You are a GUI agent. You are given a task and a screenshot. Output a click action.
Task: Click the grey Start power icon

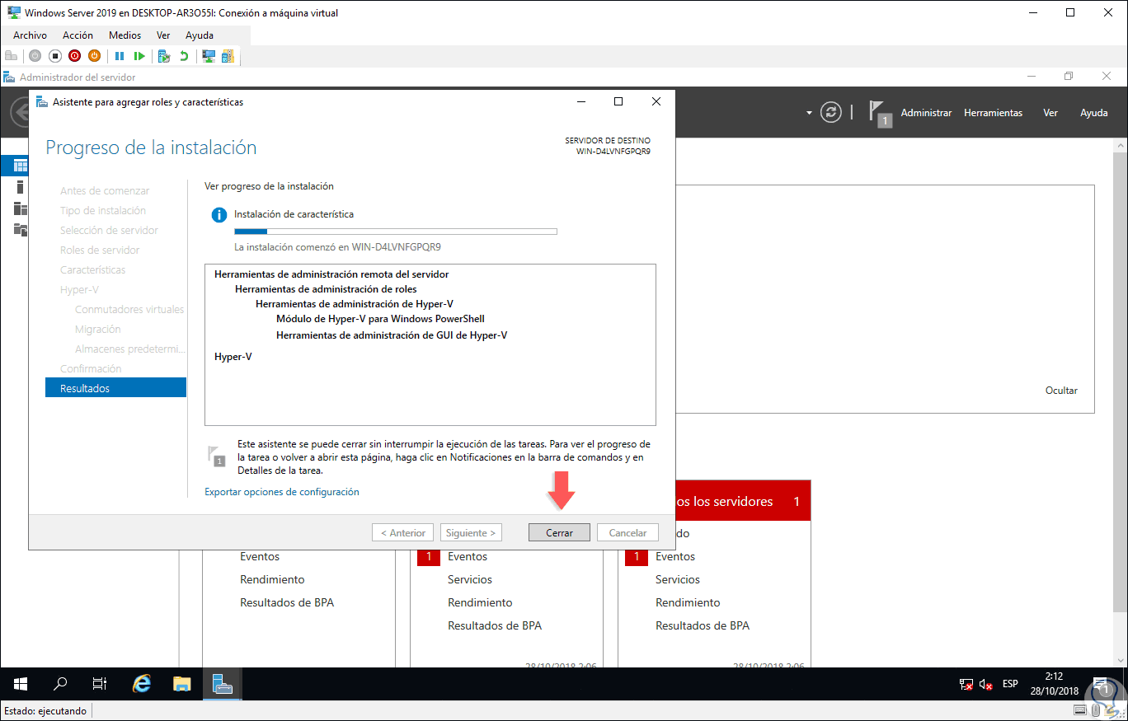click(35, 56)
